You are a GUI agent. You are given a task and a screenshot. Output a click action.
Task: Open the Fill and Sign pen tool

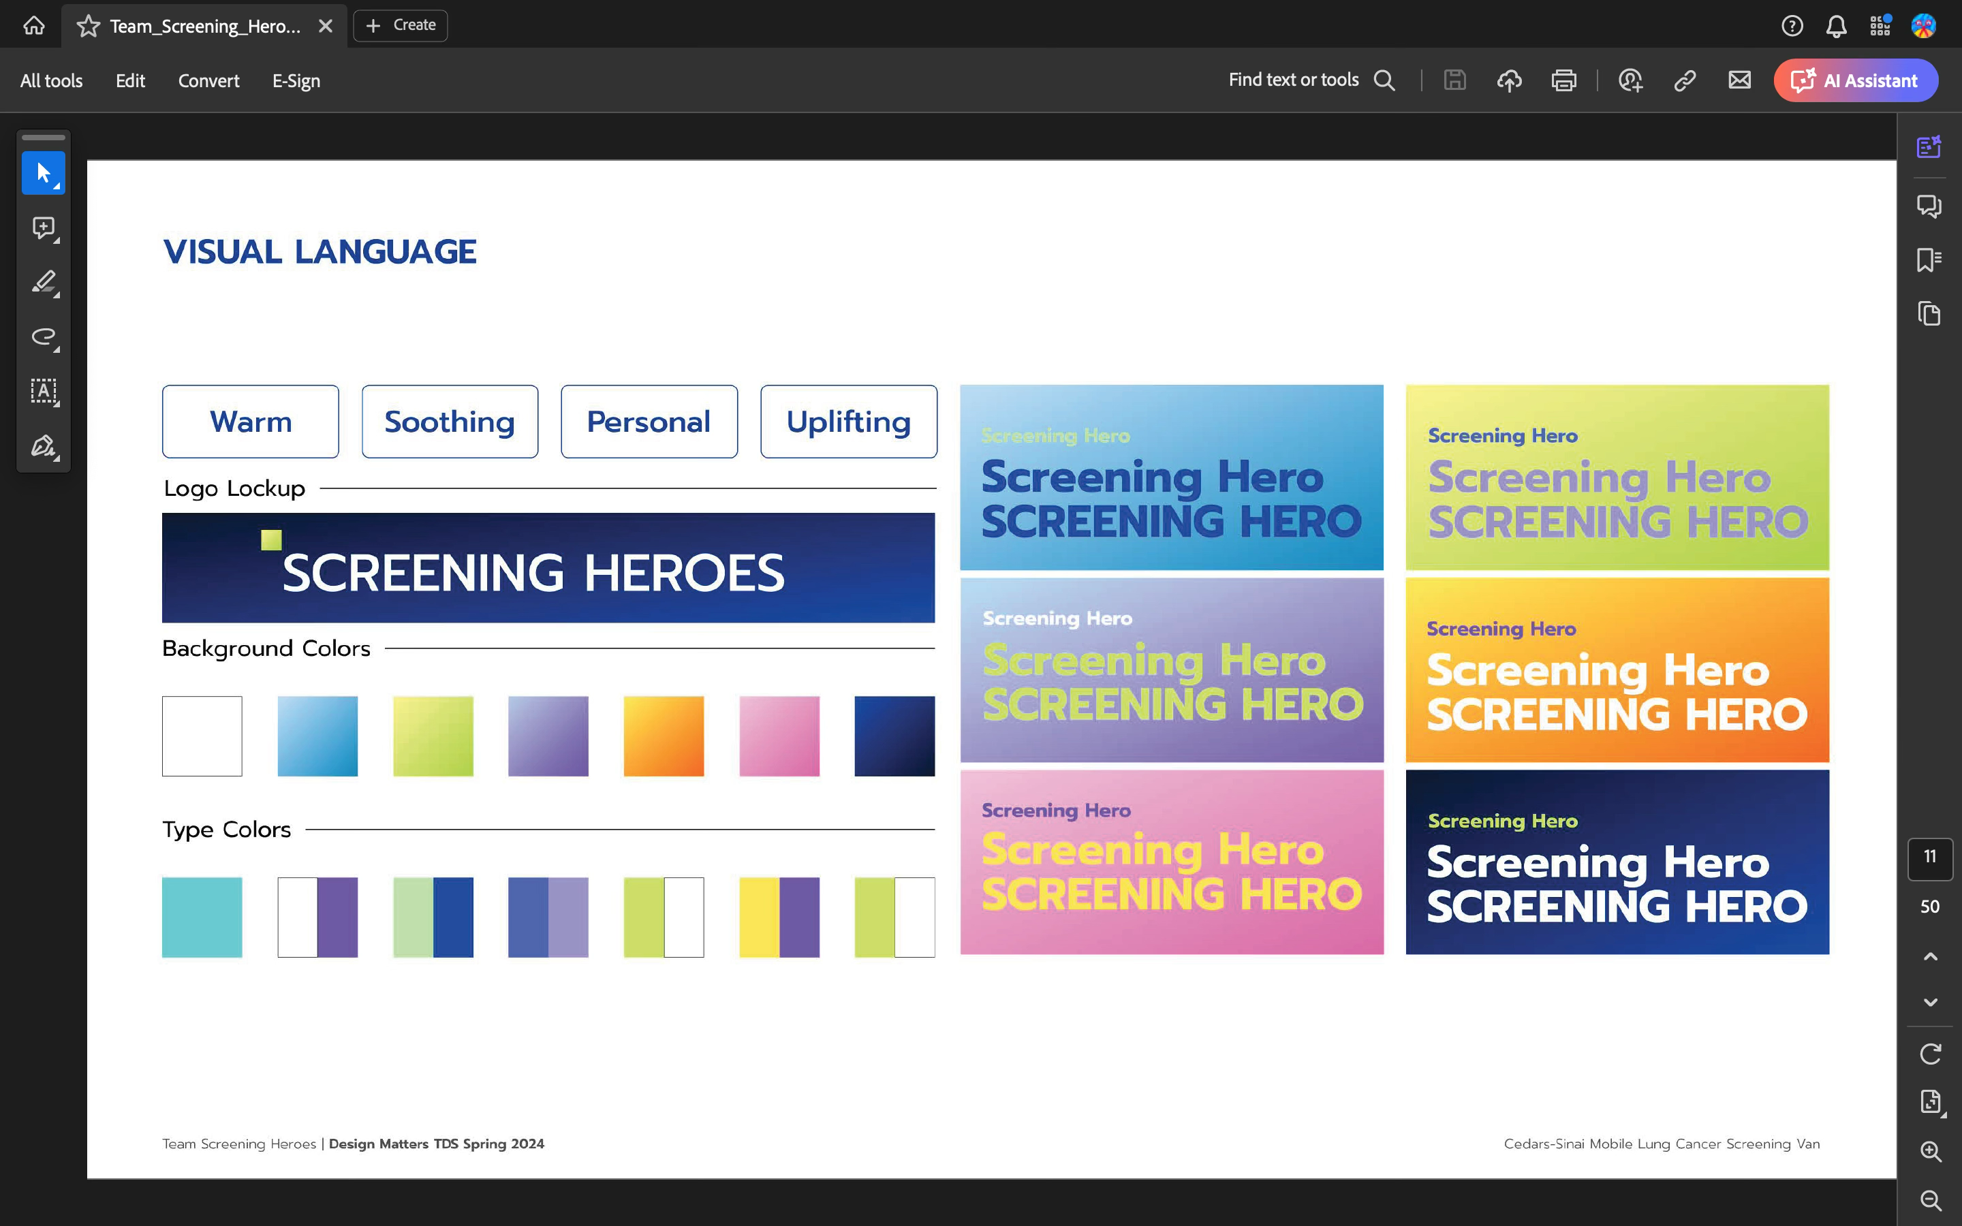43,446
